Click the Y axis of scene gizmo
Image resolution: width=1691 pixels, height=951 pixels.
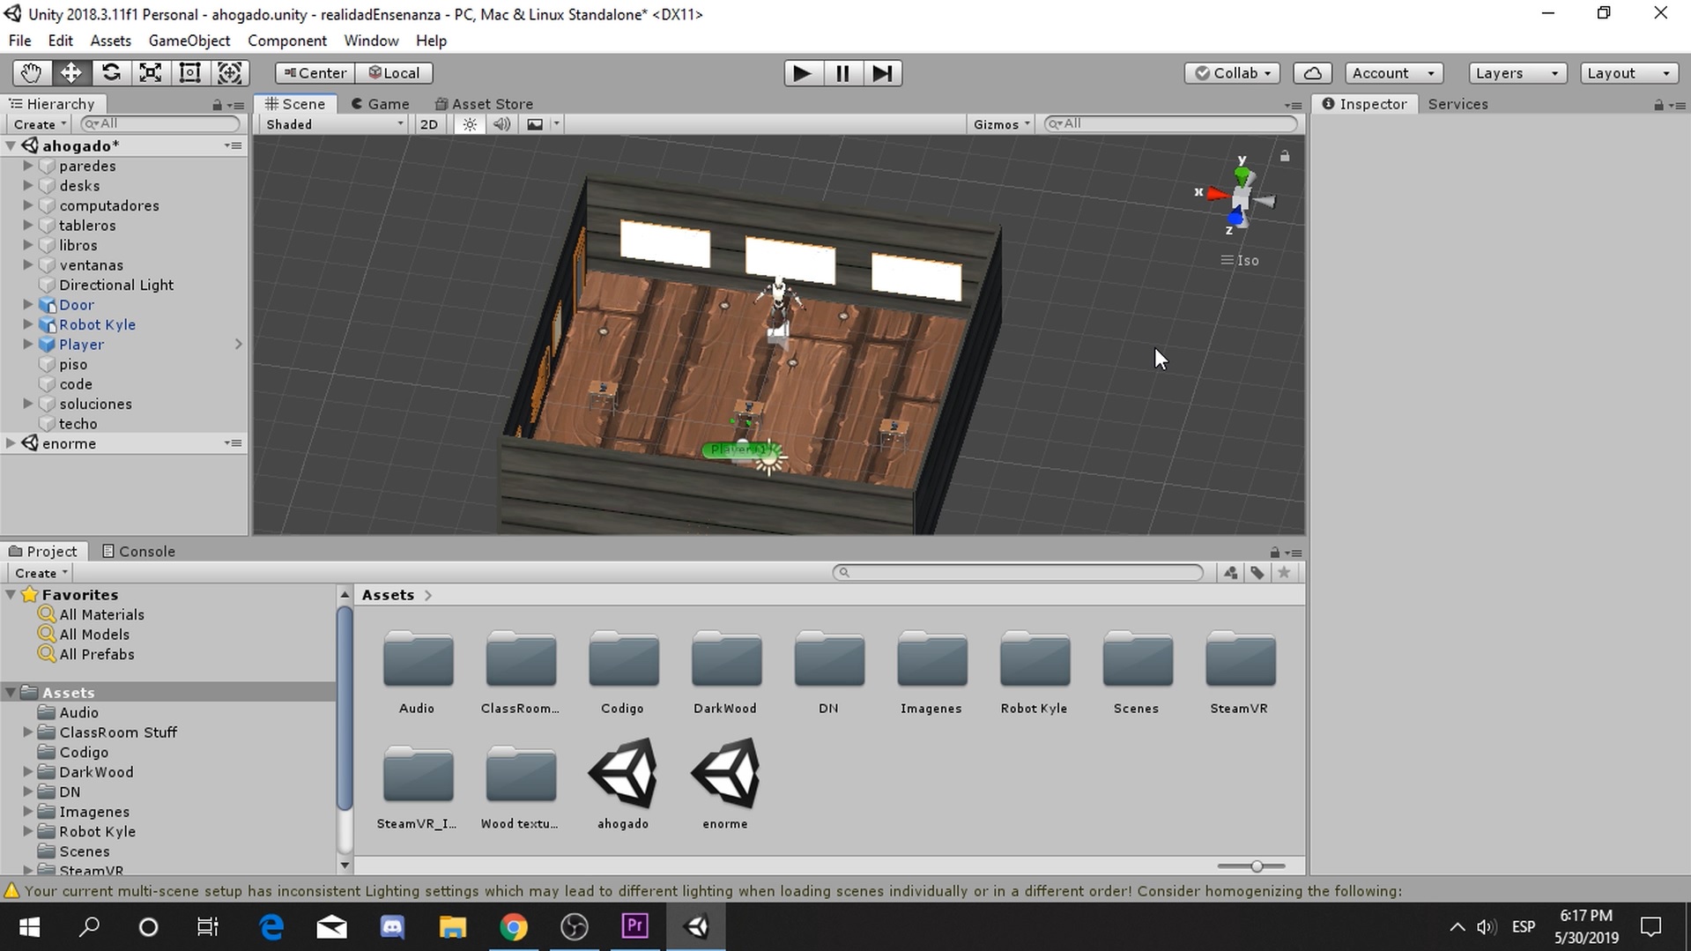[1242, 174]
